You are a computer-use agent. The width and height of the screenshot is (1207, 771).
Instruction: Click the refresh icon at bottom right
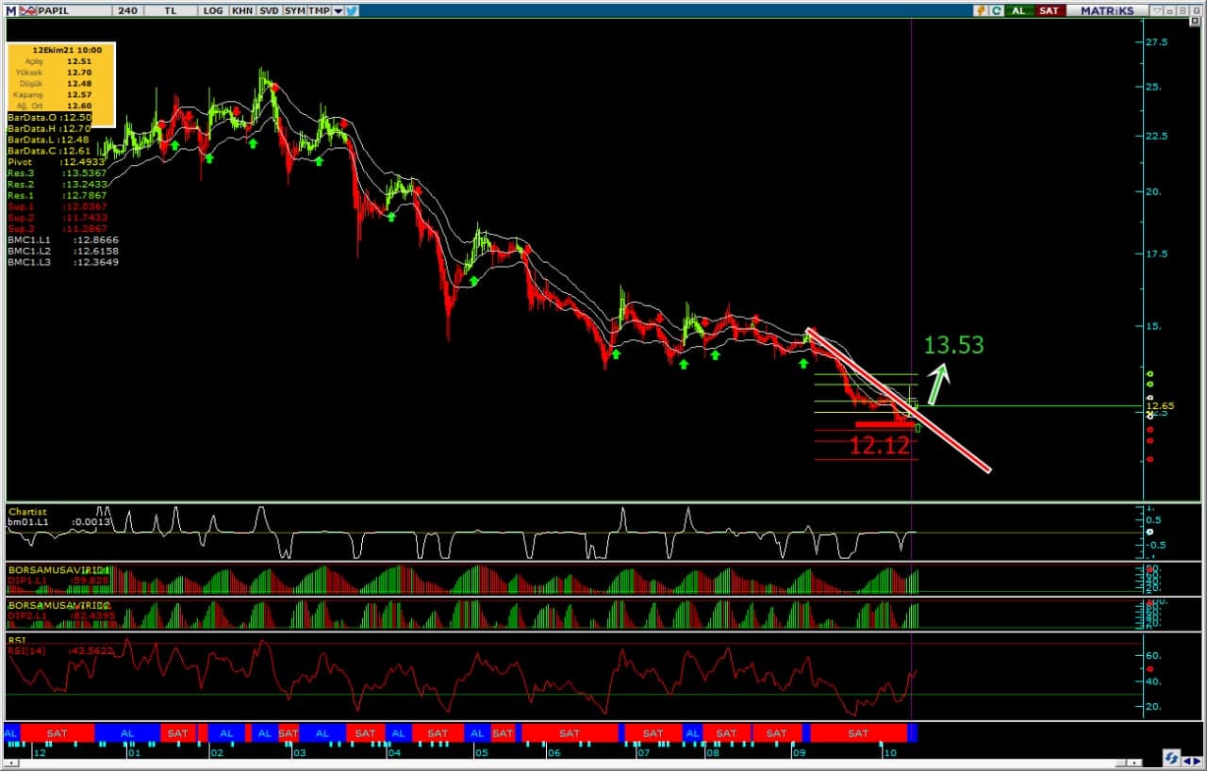click(1171, 758)
